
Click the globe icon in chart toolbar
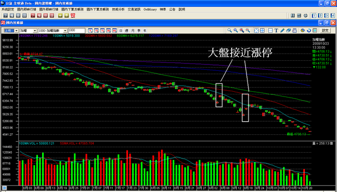pyautogui.click(x=303, y=30)
